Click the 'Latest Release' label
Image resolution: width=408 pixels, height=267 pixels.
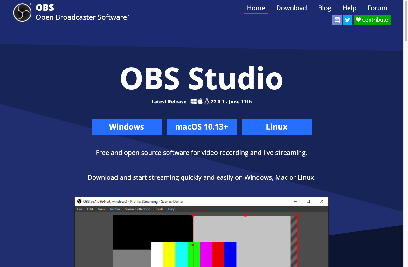click(x=169, y=102)
